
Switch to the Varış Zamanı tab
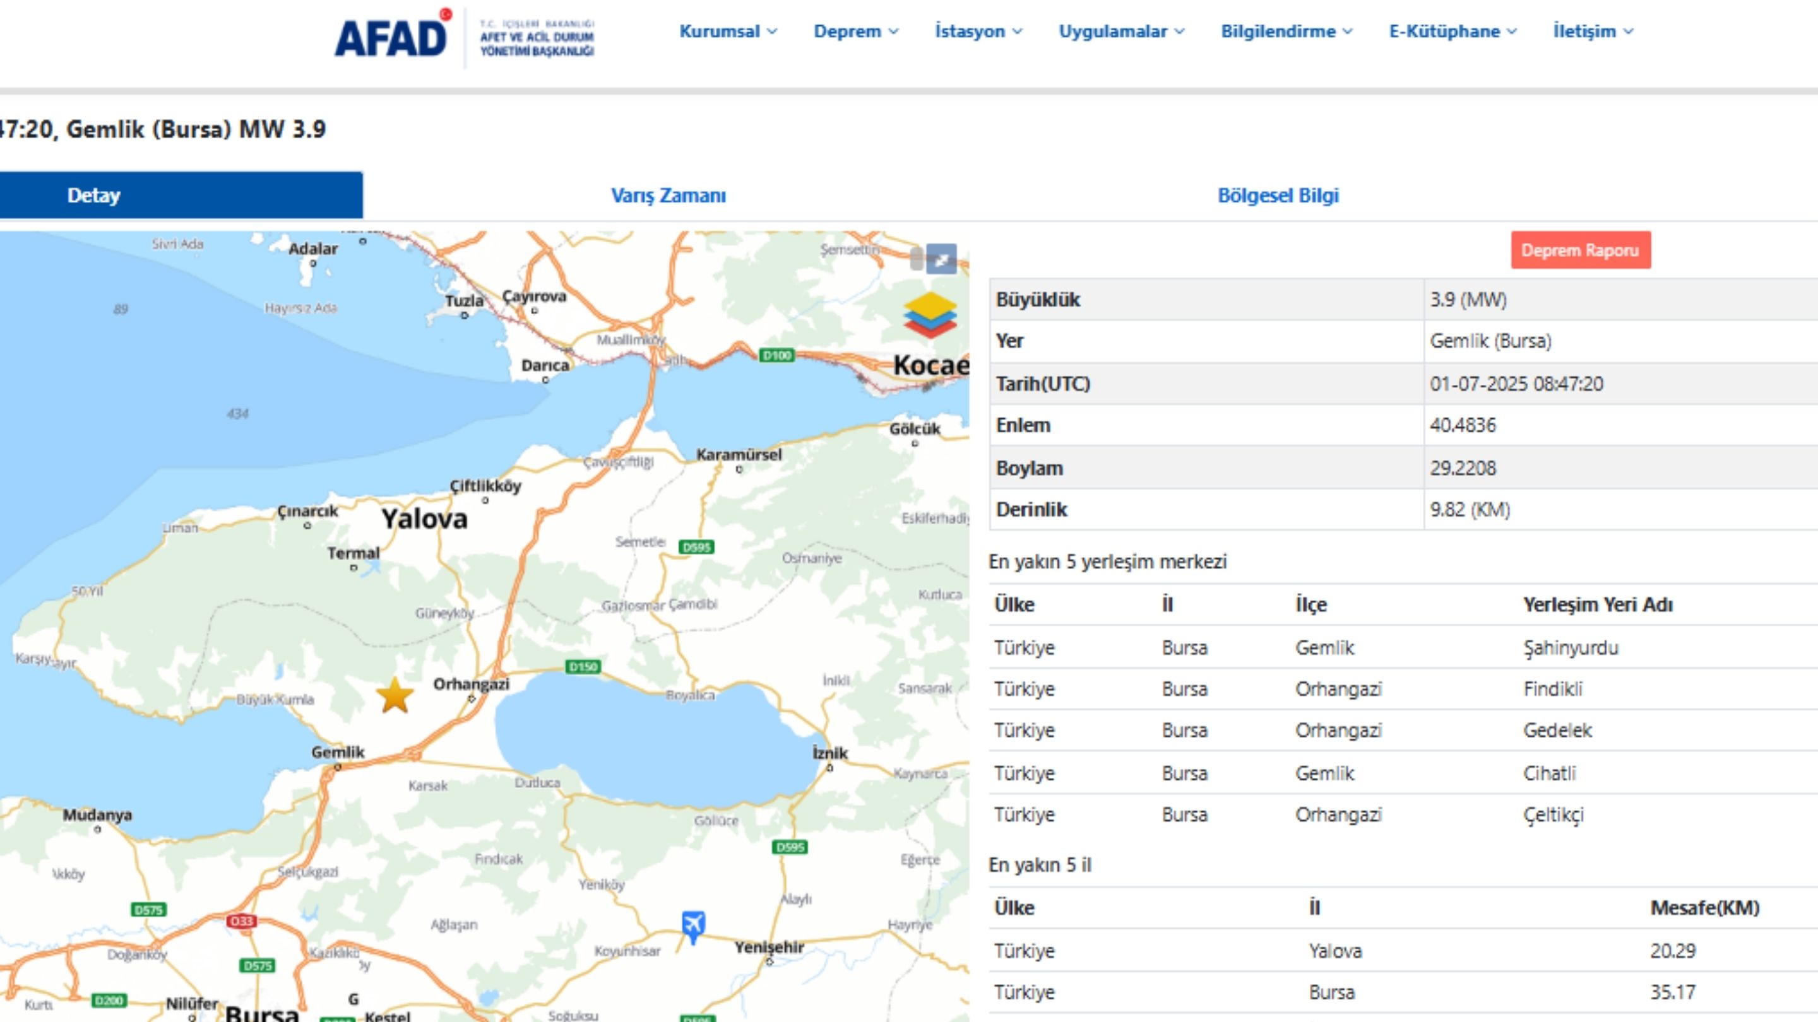pyautogui.click(x=668, y=196)
